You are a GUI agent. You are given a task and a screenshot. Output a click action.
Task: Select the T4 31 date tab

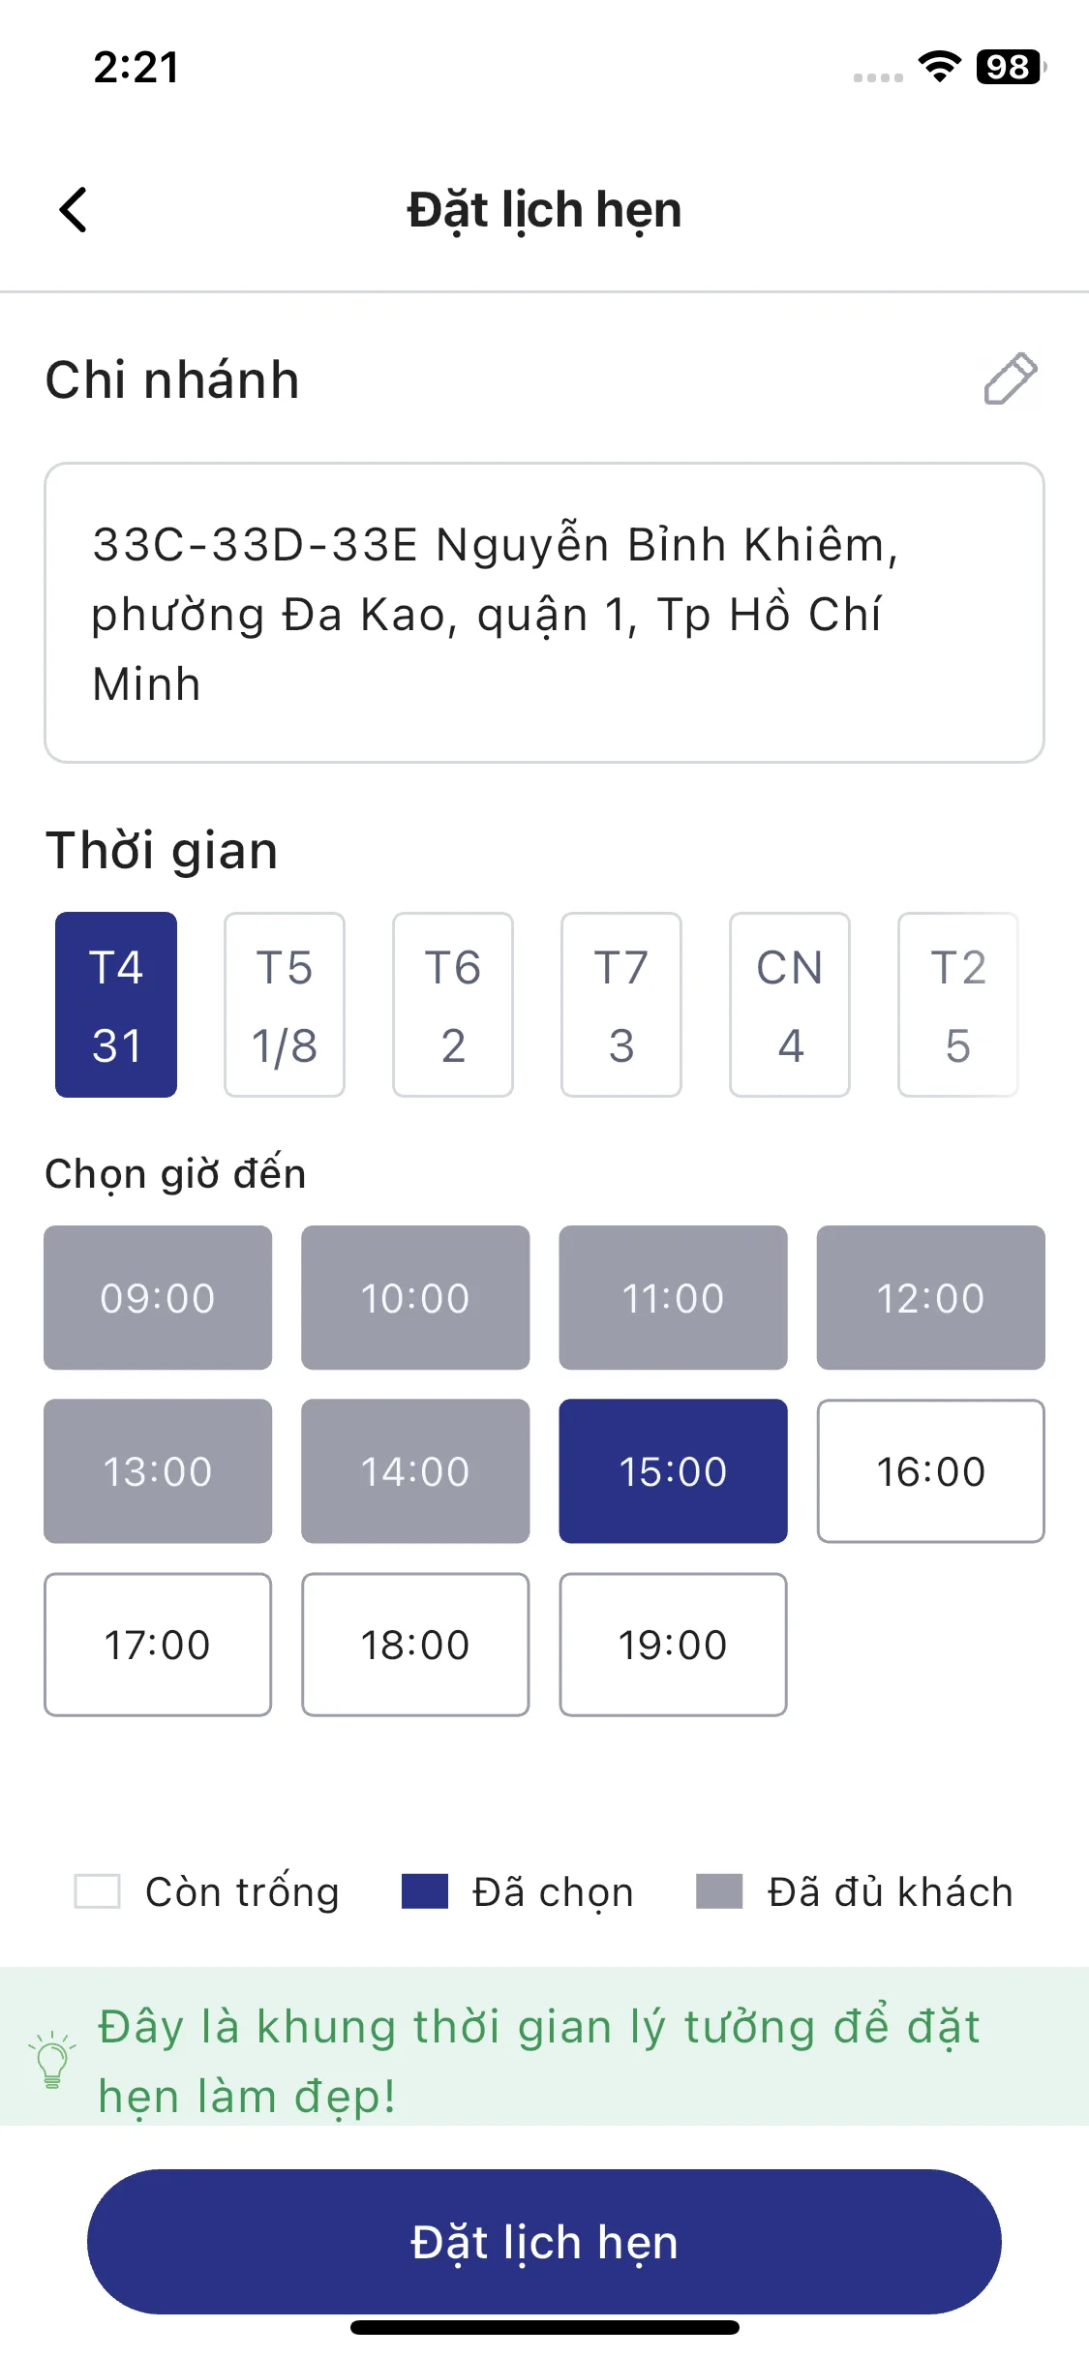pyautogui.click(x=116, y=1005)
